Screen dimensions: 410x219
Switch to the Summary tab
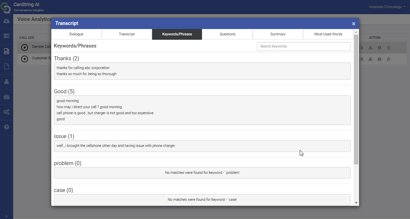[x=278, y=34]
